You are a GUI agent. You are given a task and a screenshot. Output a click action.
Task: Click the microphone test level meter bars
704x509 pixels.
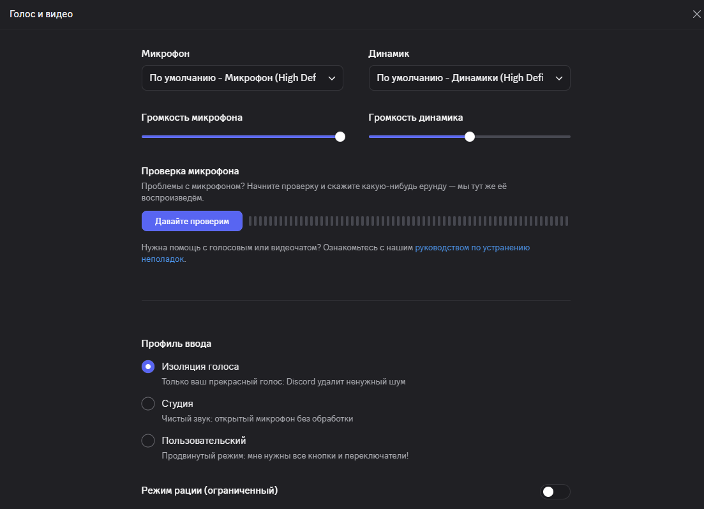[x=408, y=221]
